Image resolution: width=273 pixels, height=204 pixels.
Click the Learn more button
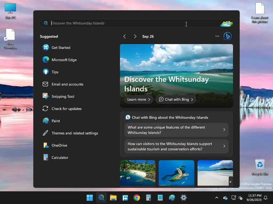139,99
